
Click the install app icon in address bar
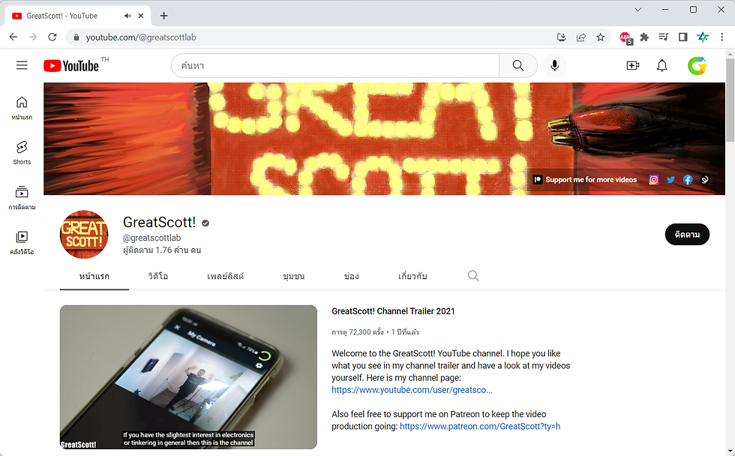pyautogui.click(x=562, y=37)
